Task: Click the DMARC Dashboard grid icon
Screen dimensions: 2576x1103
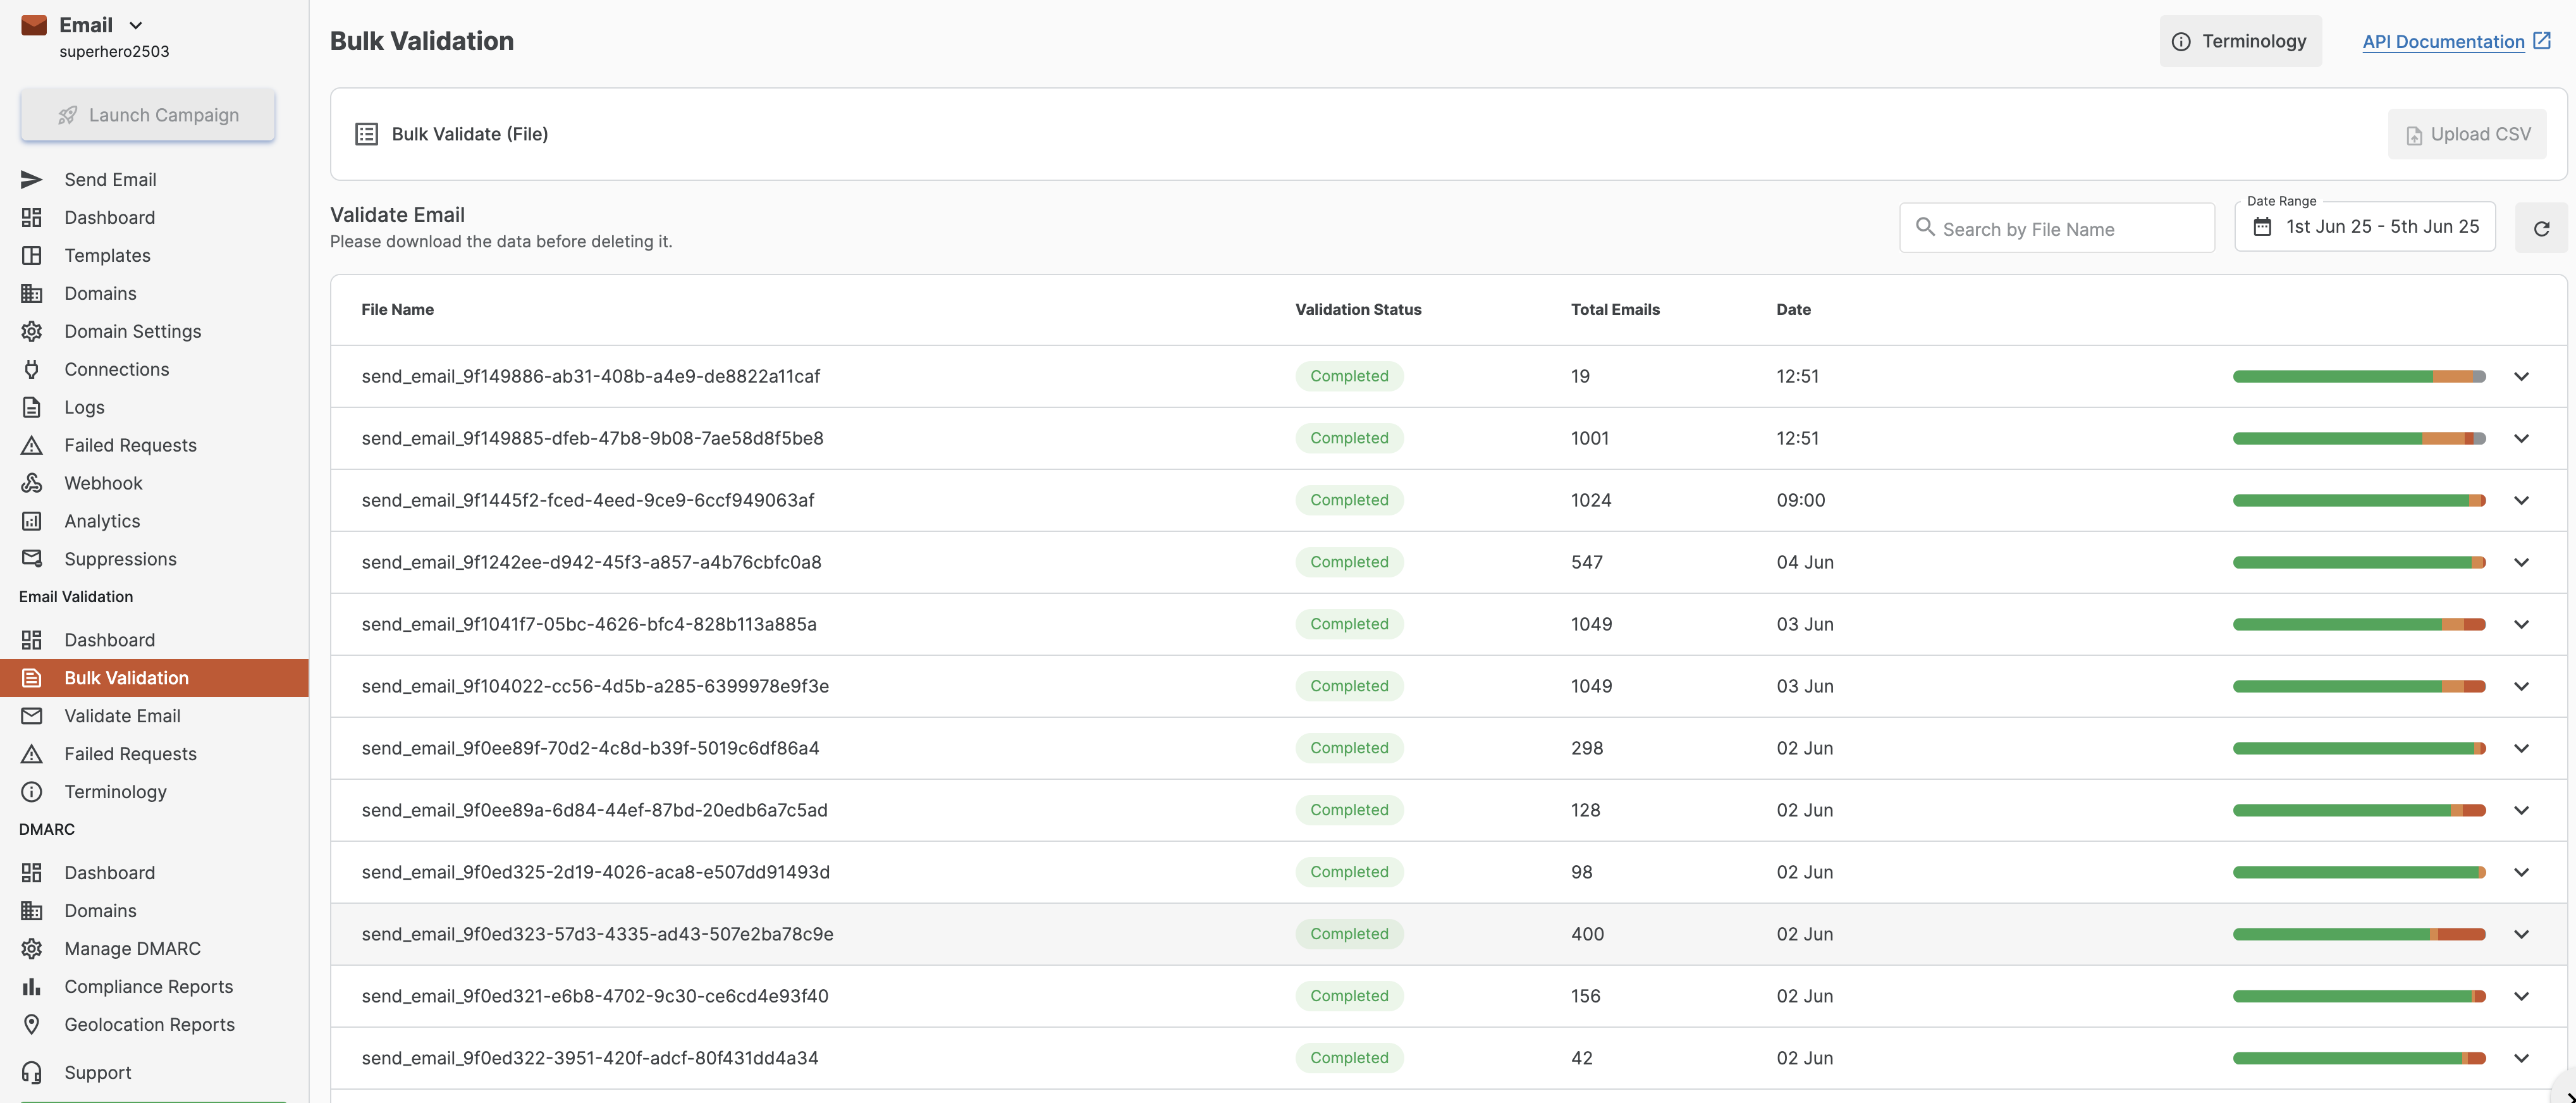Action: tap(32, 873)
